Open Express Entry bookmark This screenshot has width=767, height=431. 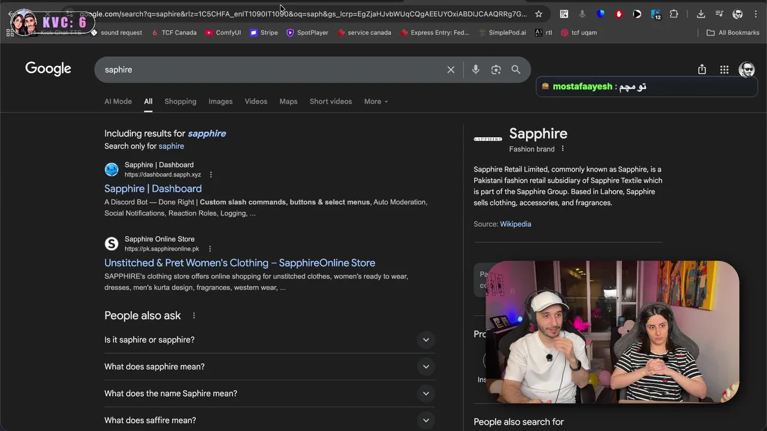pos(434,32)
